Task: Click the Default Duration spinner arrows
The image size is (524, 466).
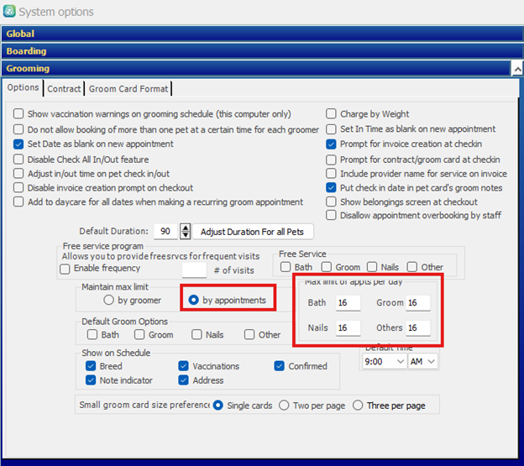Action: pos(185,231)
